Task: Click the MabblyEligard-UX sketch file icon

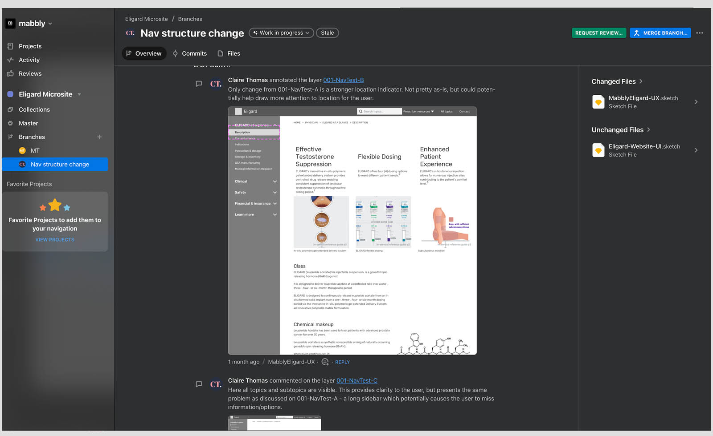Action: pos(598,102)
